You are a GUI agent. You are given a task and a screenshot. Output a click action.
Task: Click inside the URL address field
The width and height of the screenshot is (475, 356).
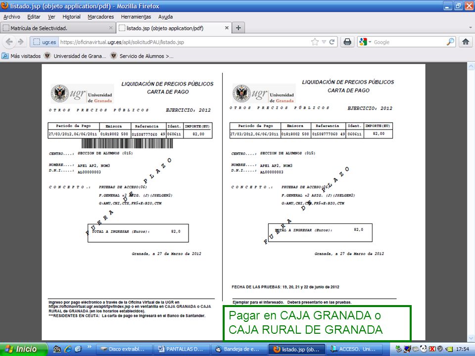click(x=183, y=42)
